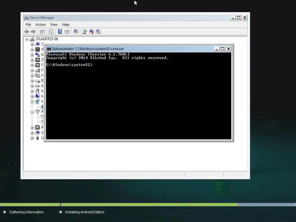Click the C:\Windows\system32> prompt line
Screen dimensions: 296x222
point(69,65)
